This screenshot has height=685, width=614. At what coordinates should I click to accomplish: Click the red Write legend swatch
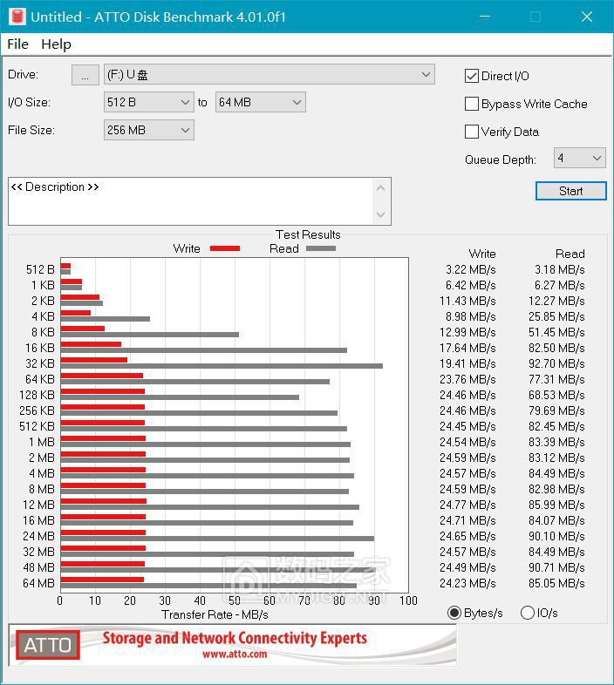tap(225, 248)
